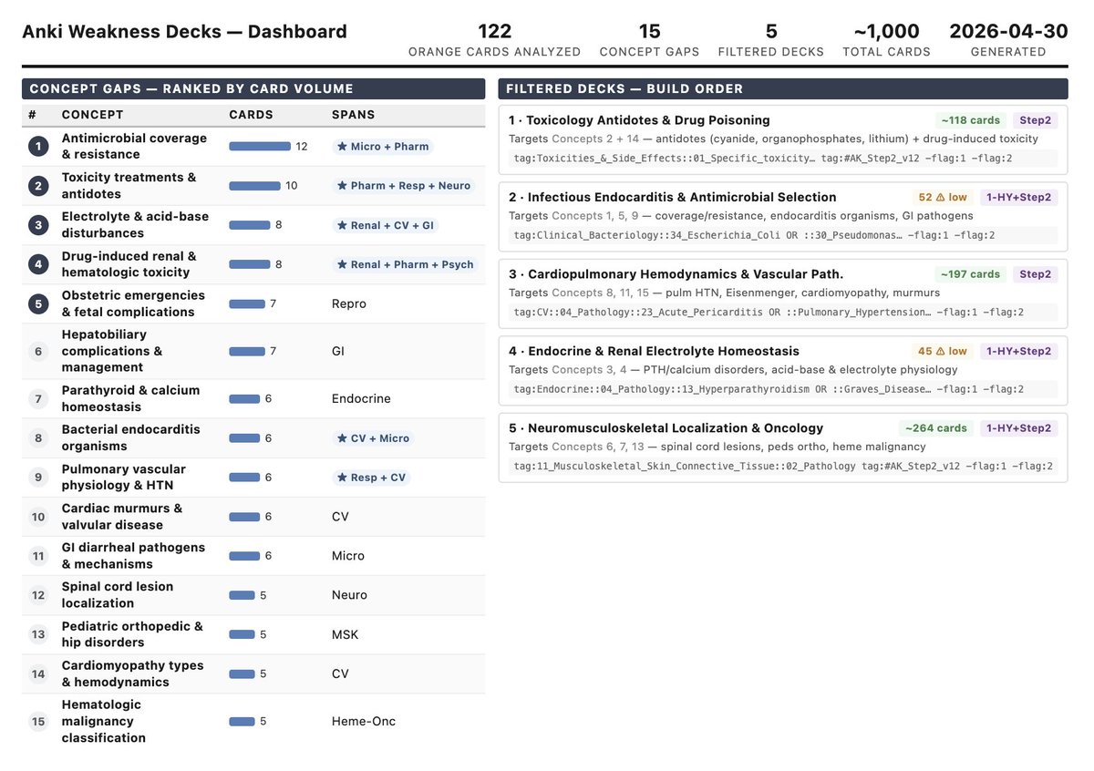Click the Step2 tag on Toxicology Antidotes deck
The image size is (1094, 771).
click(1035, 120)
